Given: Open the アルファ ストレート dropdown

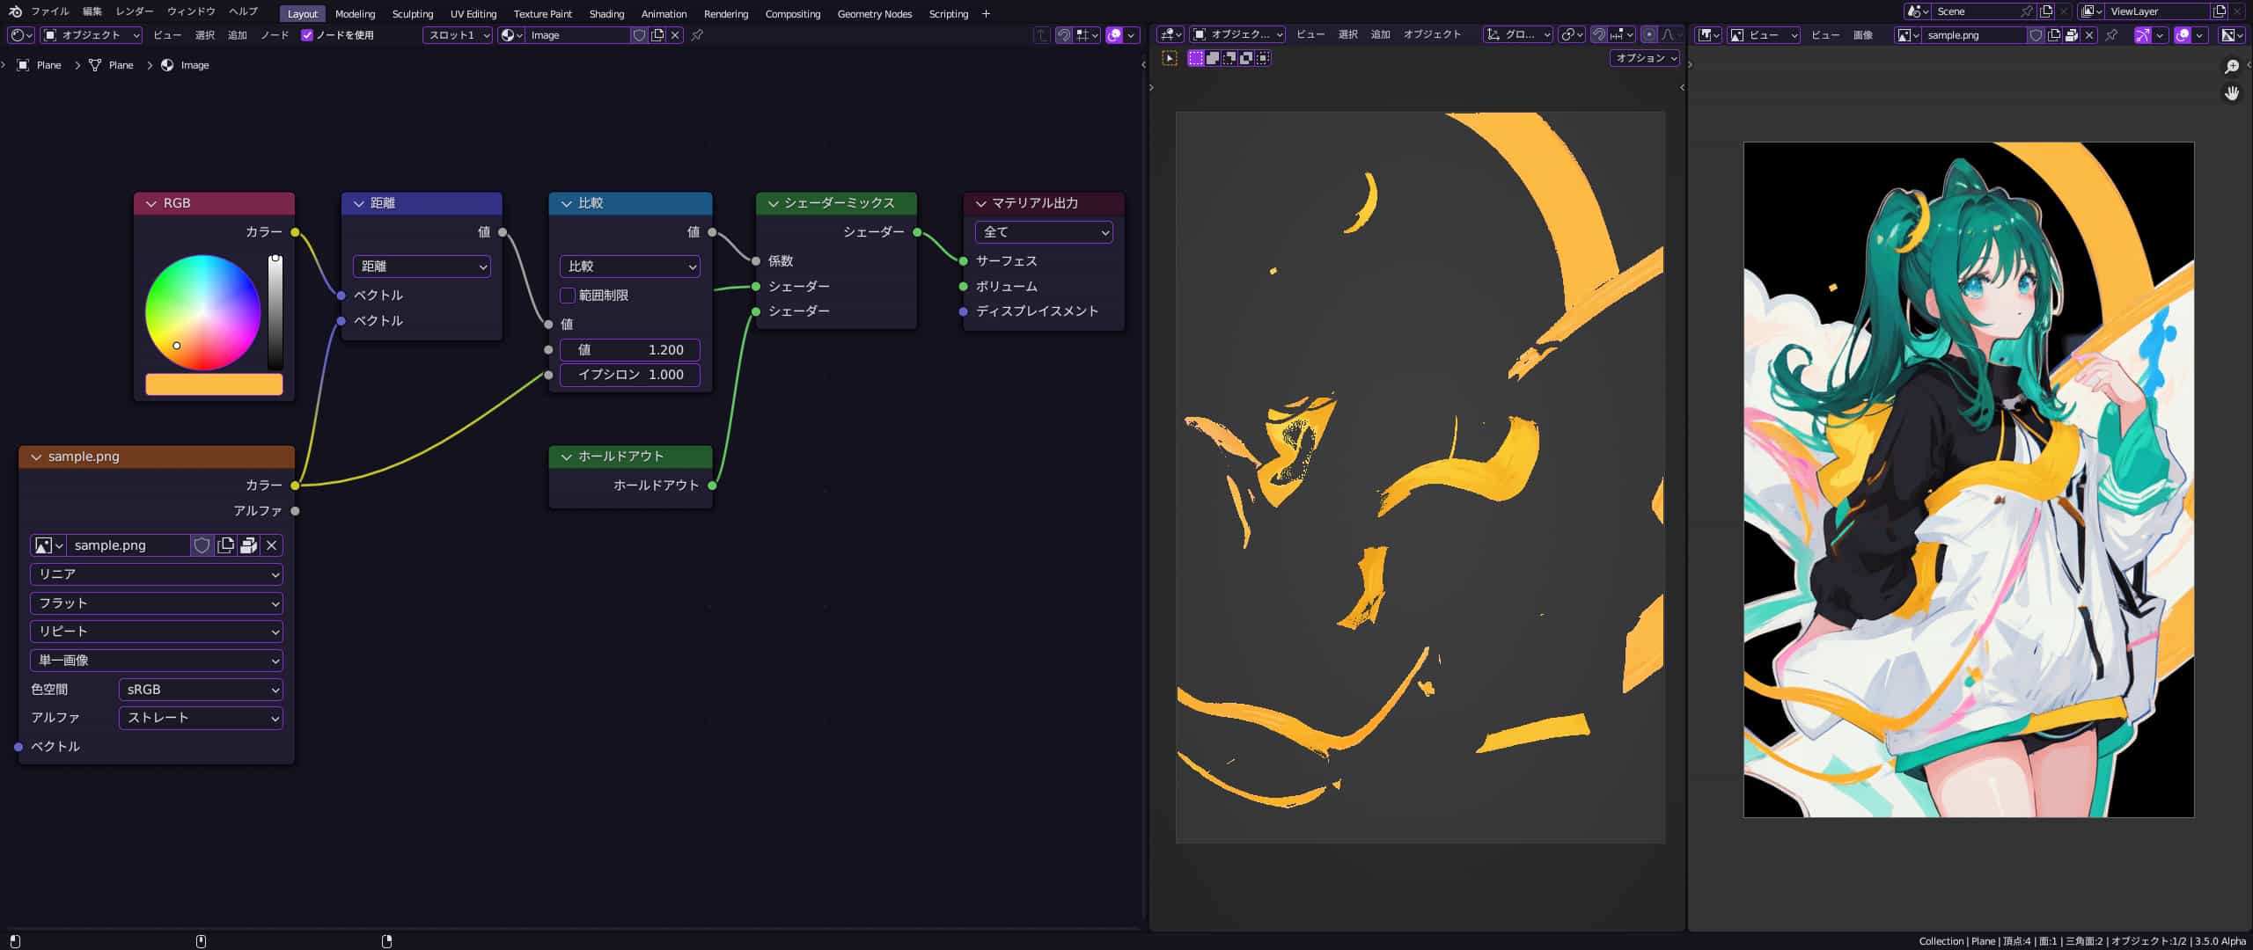Looking at the screenshot, I should pyautogui.click(x=201, y=718).
